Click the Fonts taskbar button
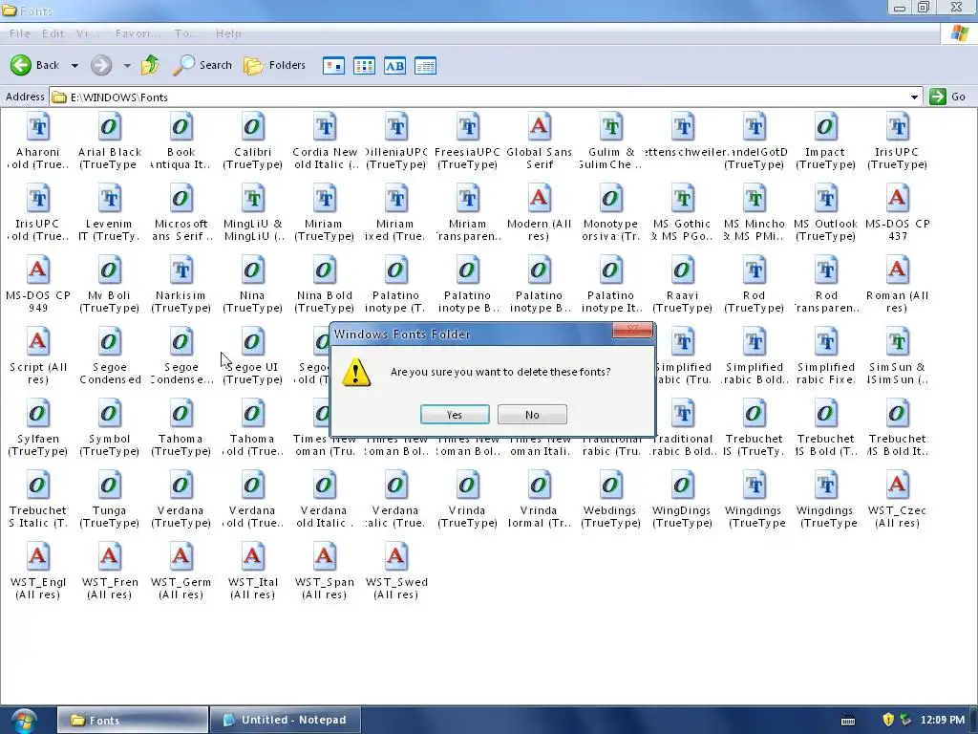This screenshot has height=734, width=978. coord(132,720)
